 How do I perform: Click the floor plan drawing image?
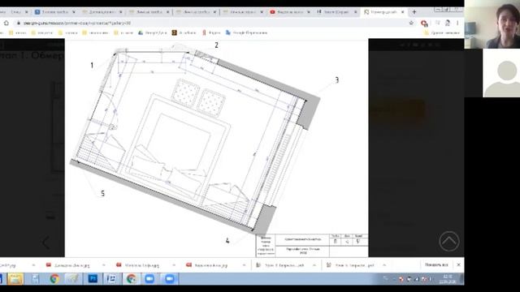point(216,148)
